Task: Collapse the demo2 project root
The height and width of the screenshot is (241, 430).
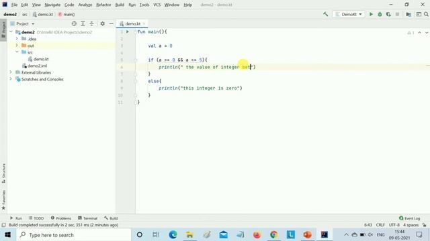Action: pos(11,32)
